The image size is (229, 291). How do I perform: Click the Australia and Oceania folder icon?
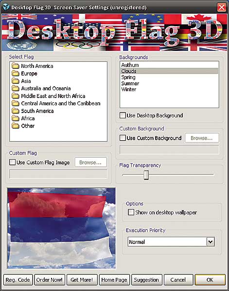point(15,88)
